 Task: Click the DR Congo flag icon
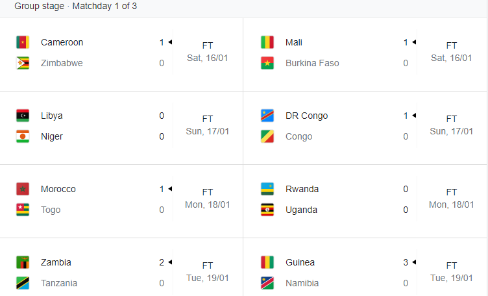coord(267,116)
